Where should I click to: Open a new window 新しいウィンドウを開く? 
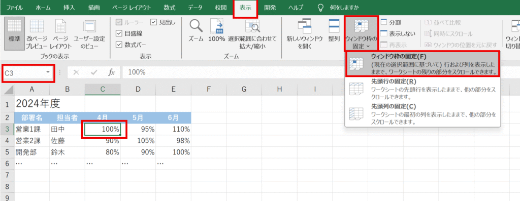(x=305, y=34)
